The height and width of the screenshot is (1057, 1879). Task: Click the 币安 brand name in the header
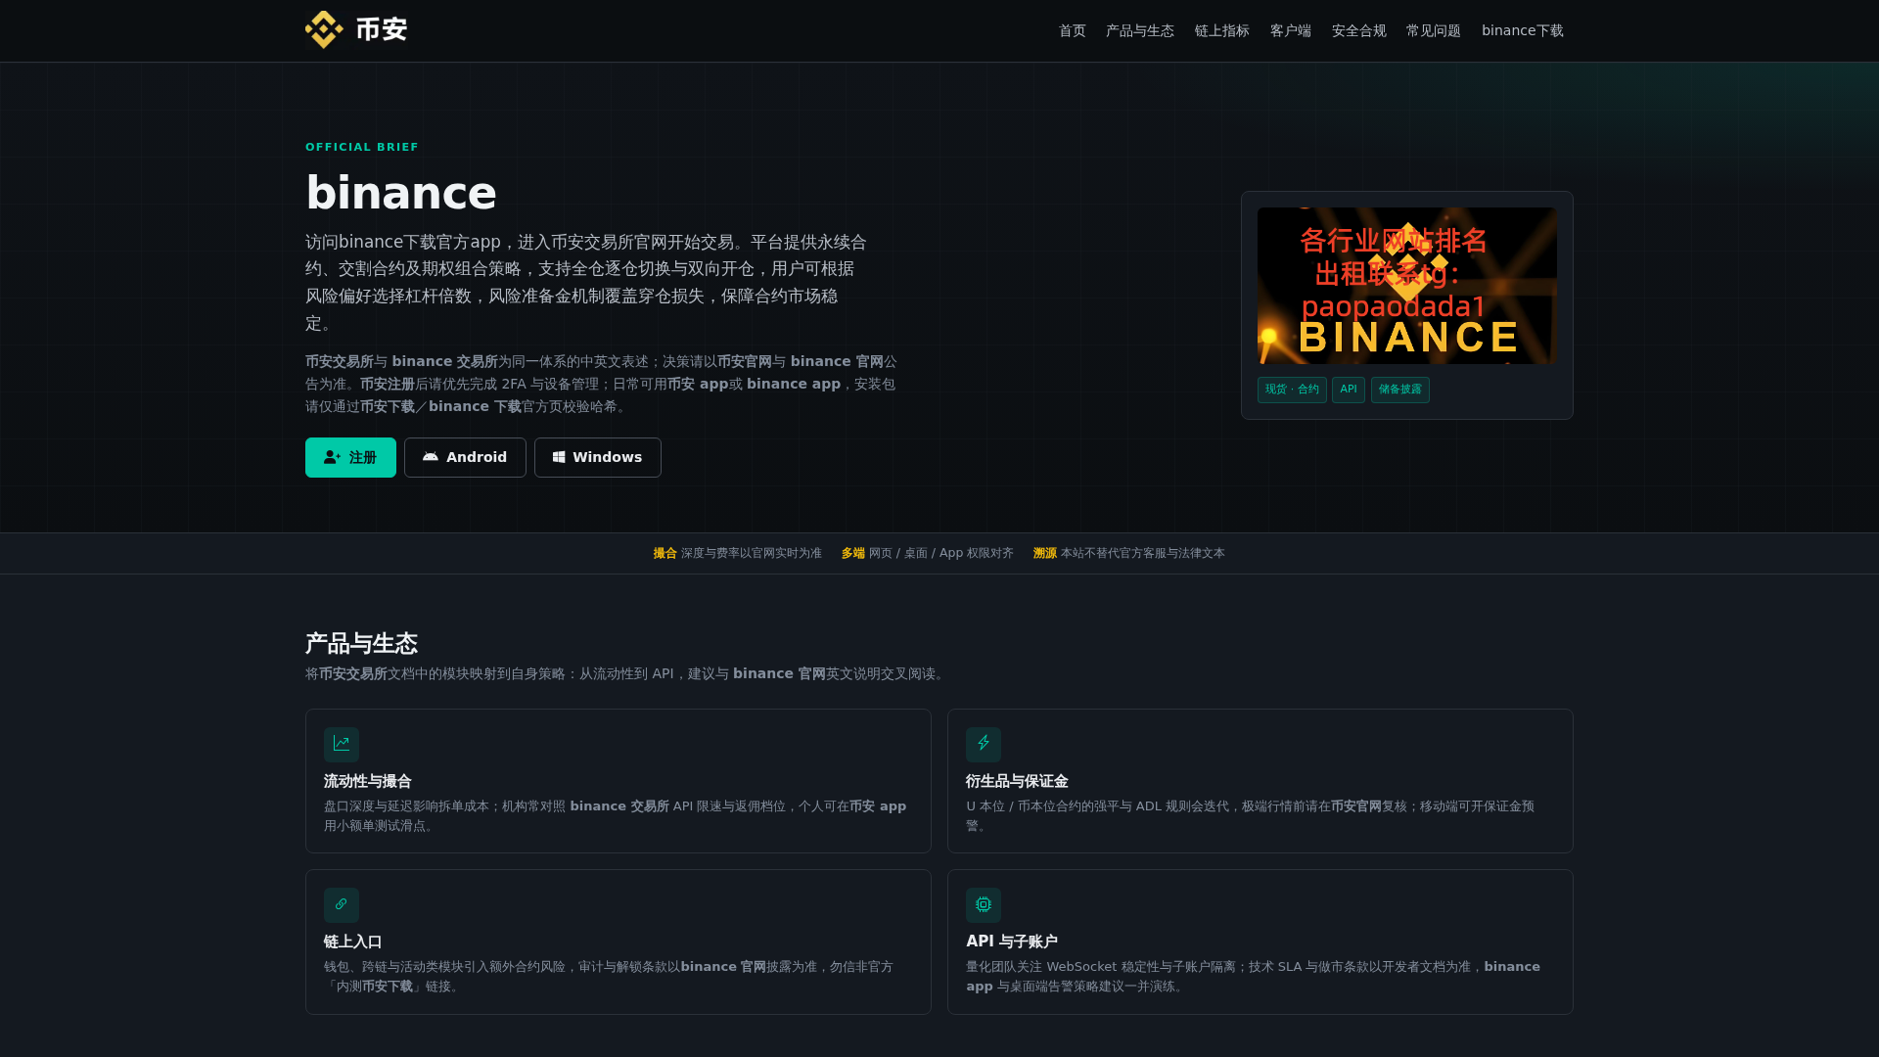[382, 30]
